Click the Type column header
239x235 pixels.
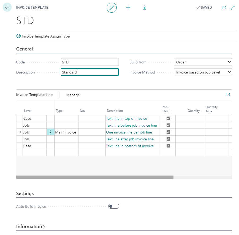[59, 111]
